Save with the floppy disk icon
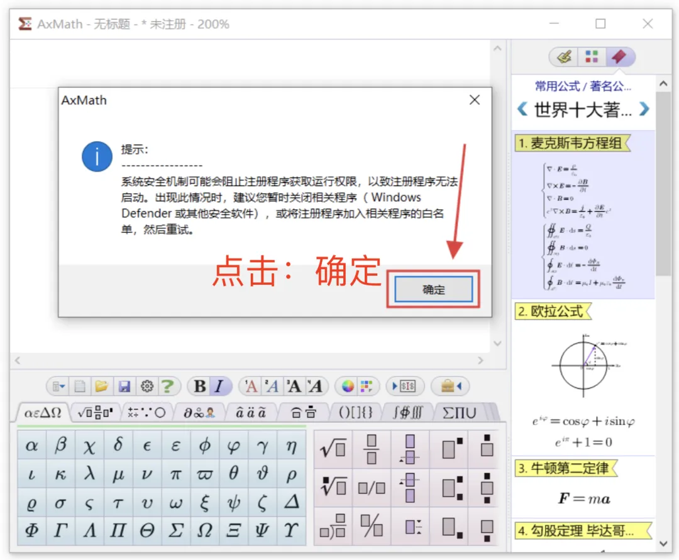 point(124,386)
